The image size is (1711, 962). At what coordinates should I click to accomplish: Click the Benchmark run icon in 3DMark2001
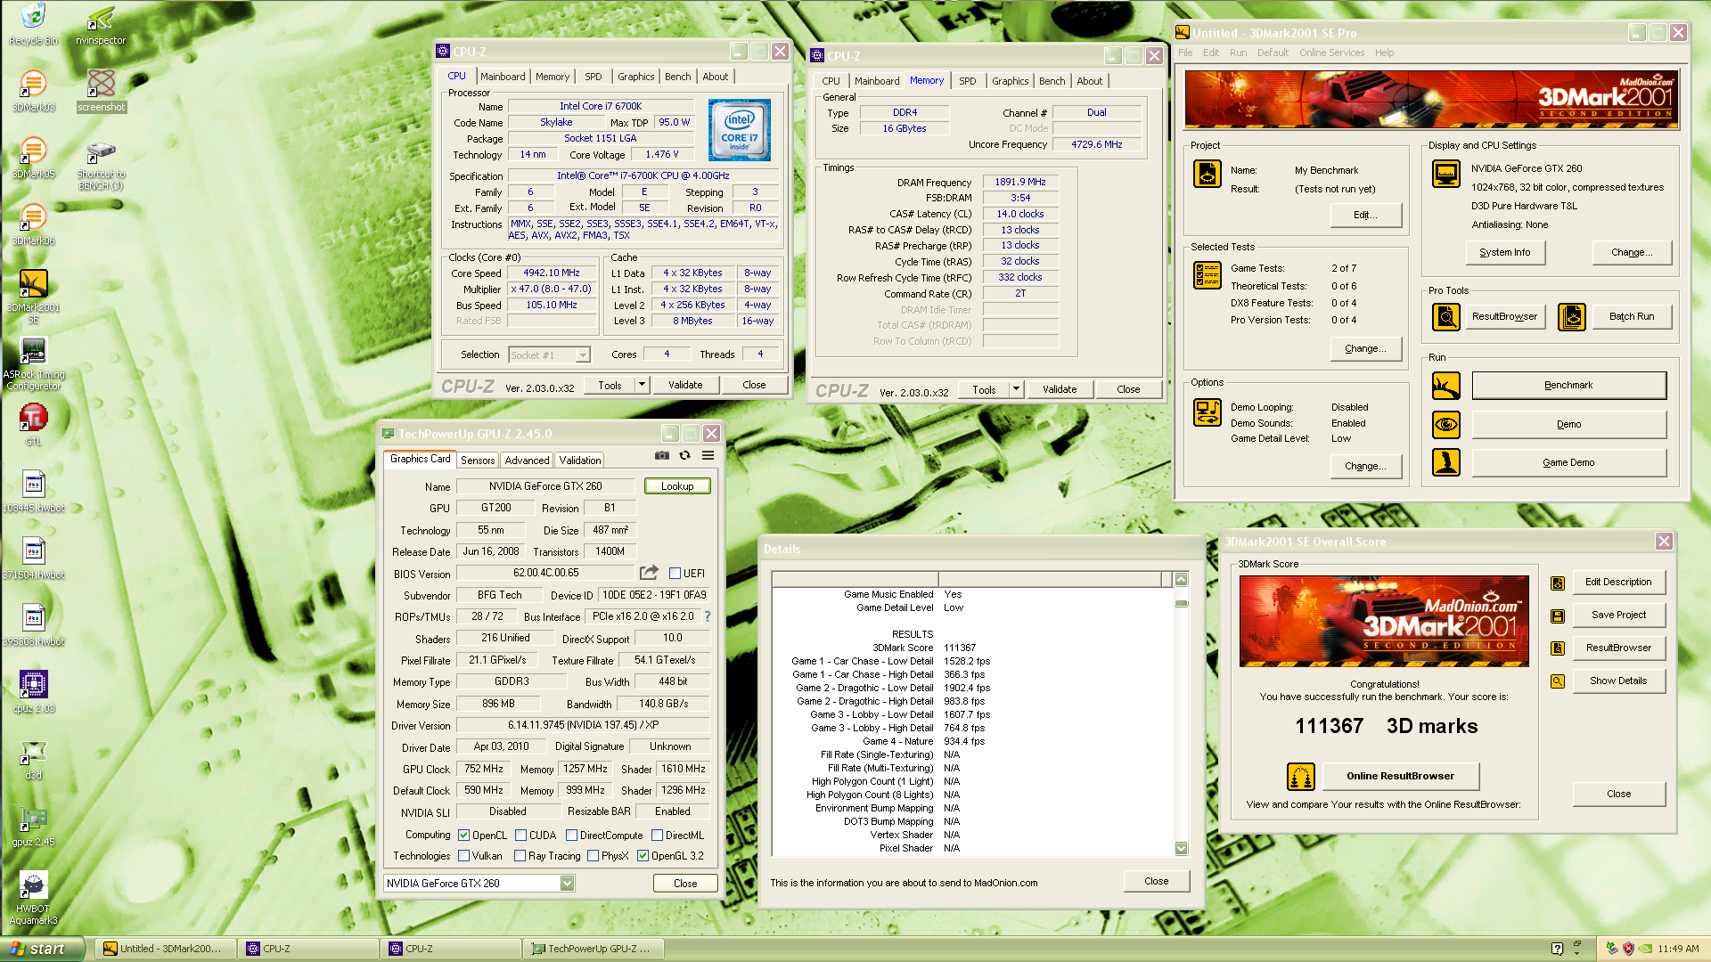pos(1445,386)
